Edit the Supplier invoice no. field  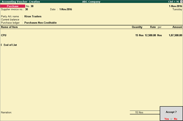point(27,9)
